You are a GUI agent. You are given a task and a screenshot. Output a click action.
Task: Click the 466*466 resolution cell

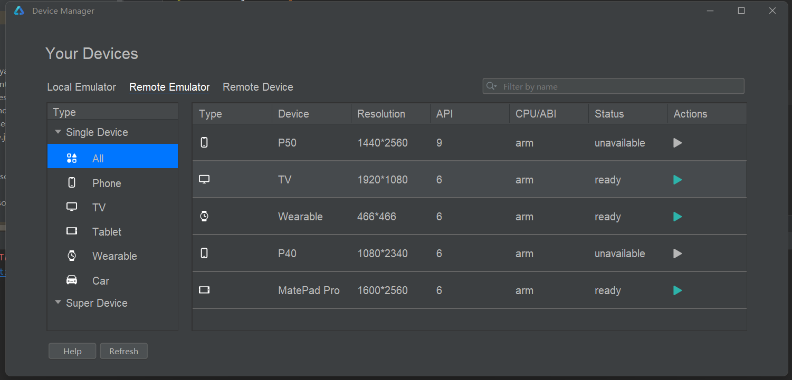(377, 217)
